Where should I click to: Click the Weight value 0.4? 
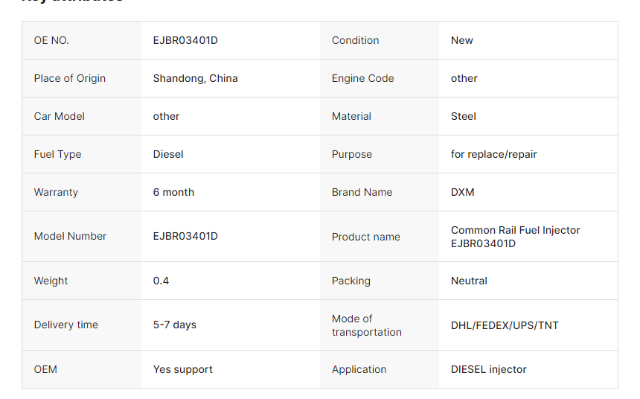click(161, 281)
